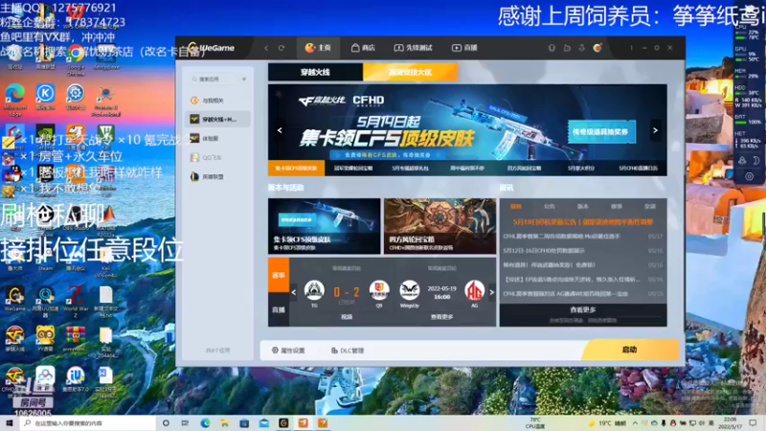Open the folder icon in WeGame header

click(567, 47)
